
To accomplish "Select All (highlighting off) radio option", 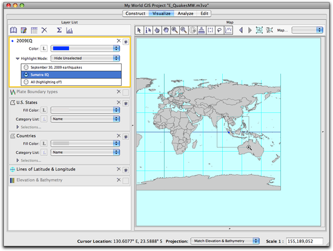I will click(x=26, y=82).
